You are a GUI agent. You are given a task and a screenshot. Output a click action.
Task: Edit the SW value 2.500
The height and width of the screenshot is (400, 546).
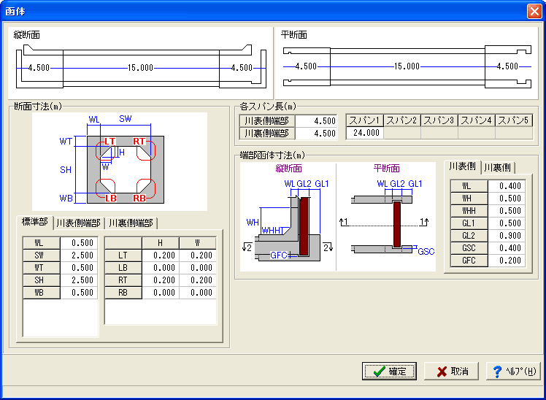[x=79, y=255]
